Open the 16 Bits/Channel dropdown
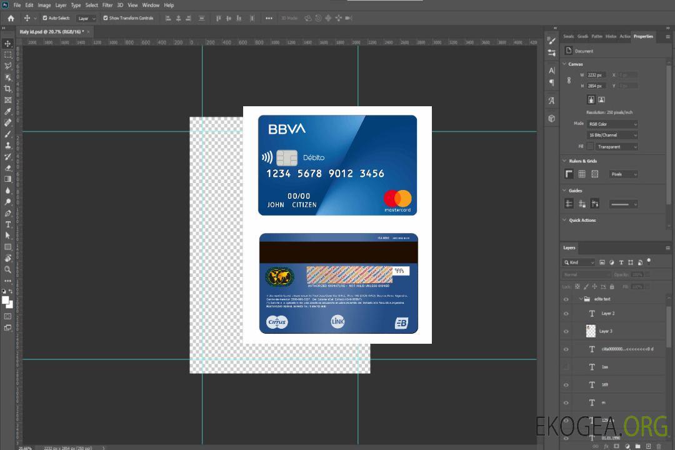This screenshot has height=450, width=675. 612,135
